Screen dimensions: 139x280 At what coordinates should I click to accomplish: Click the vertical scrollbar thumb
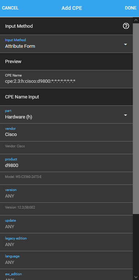click(x=136, y=118)
